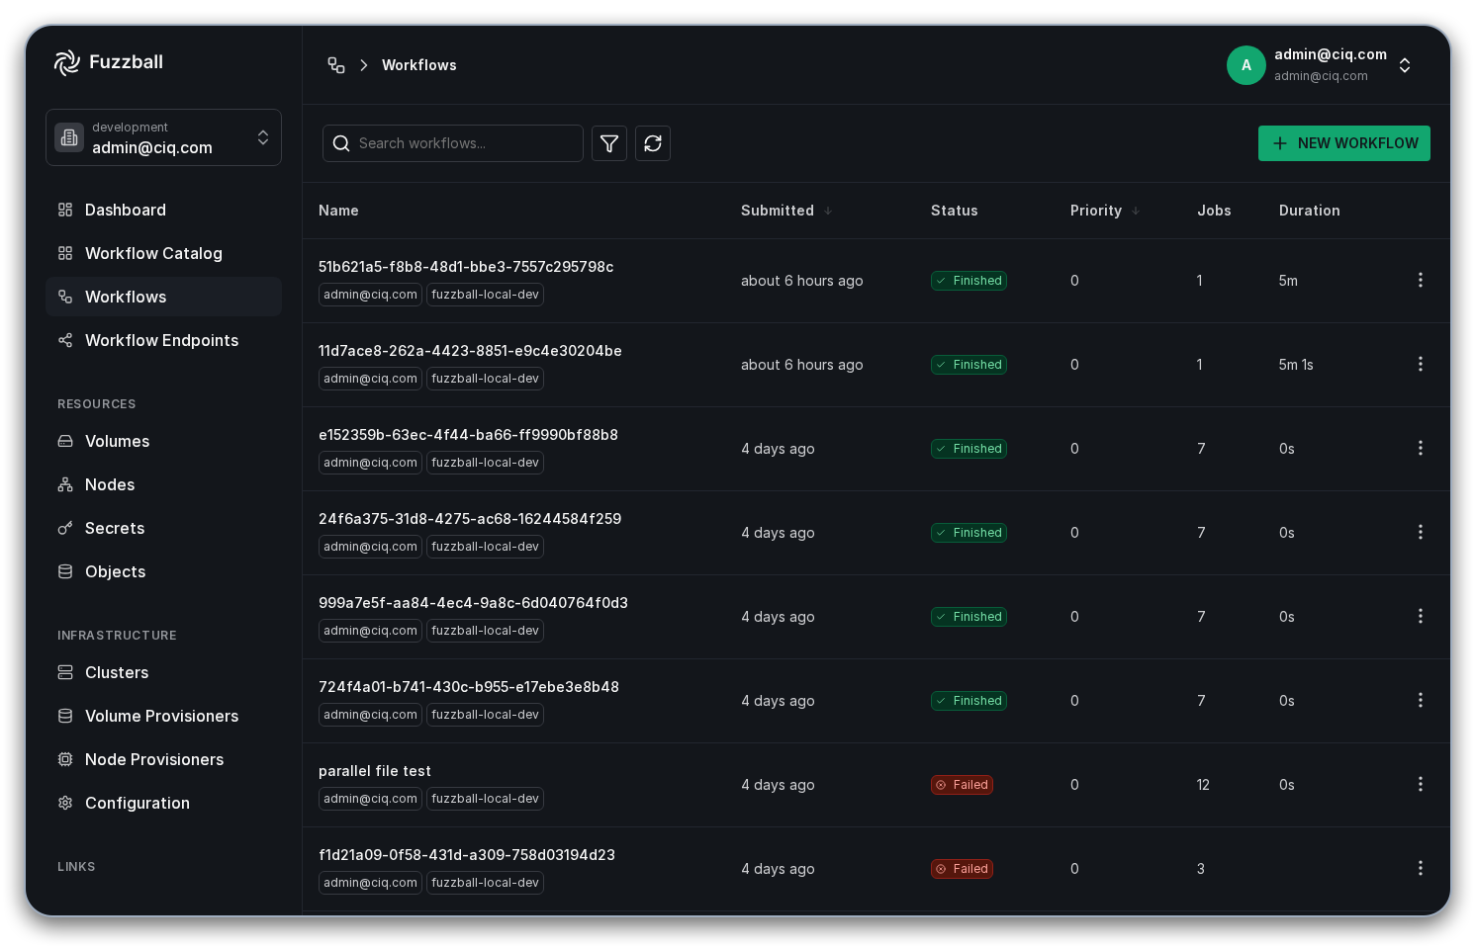Sort by Priority column arrow
Image resolution: width=1476 pixels, height=949 pixels.
1136,211
